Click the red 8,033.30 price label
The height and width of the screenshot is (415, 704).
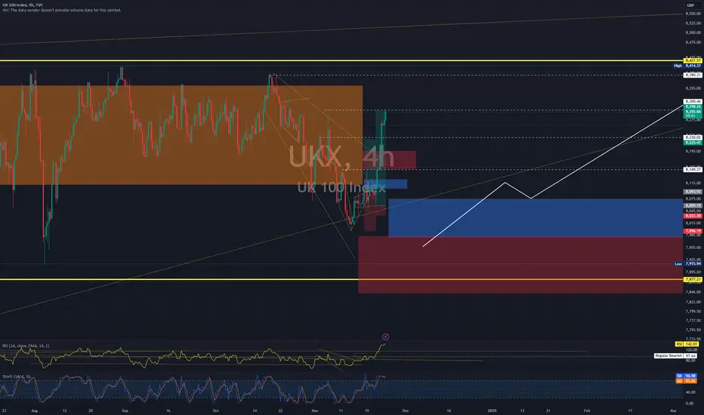pos(693,216)
